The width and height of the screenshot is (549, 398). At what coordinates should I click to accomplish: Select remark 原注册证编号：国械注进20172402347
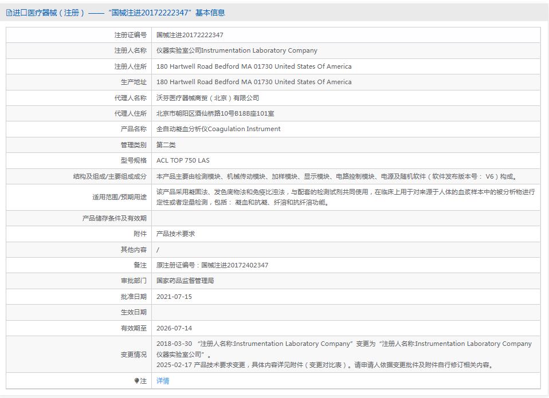click(x=212, y=265)
